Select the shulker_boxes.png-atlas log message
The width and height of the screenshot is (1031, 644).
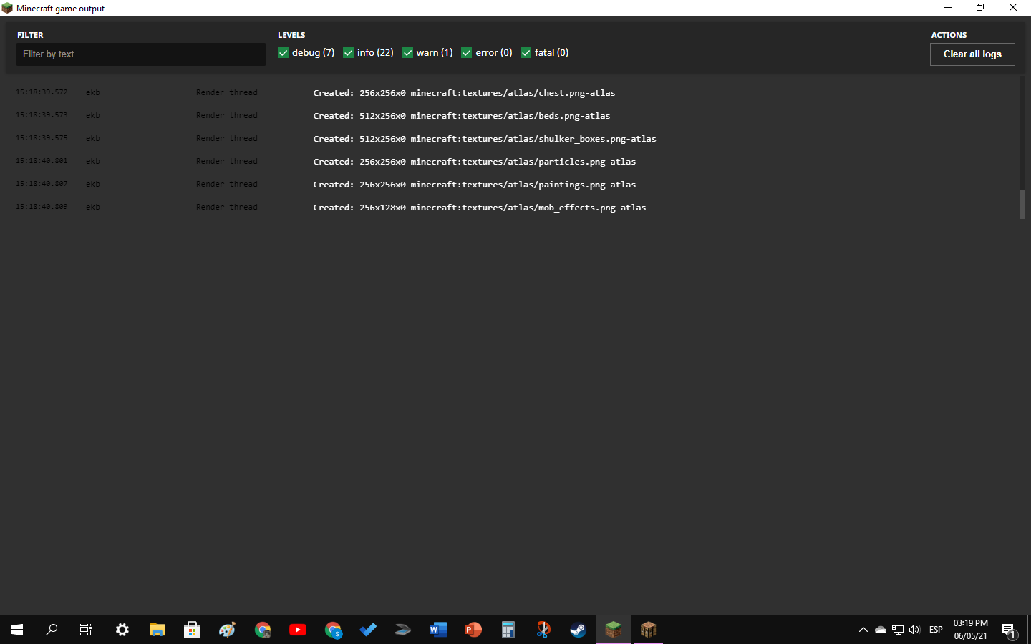click(x=485, y=139)
